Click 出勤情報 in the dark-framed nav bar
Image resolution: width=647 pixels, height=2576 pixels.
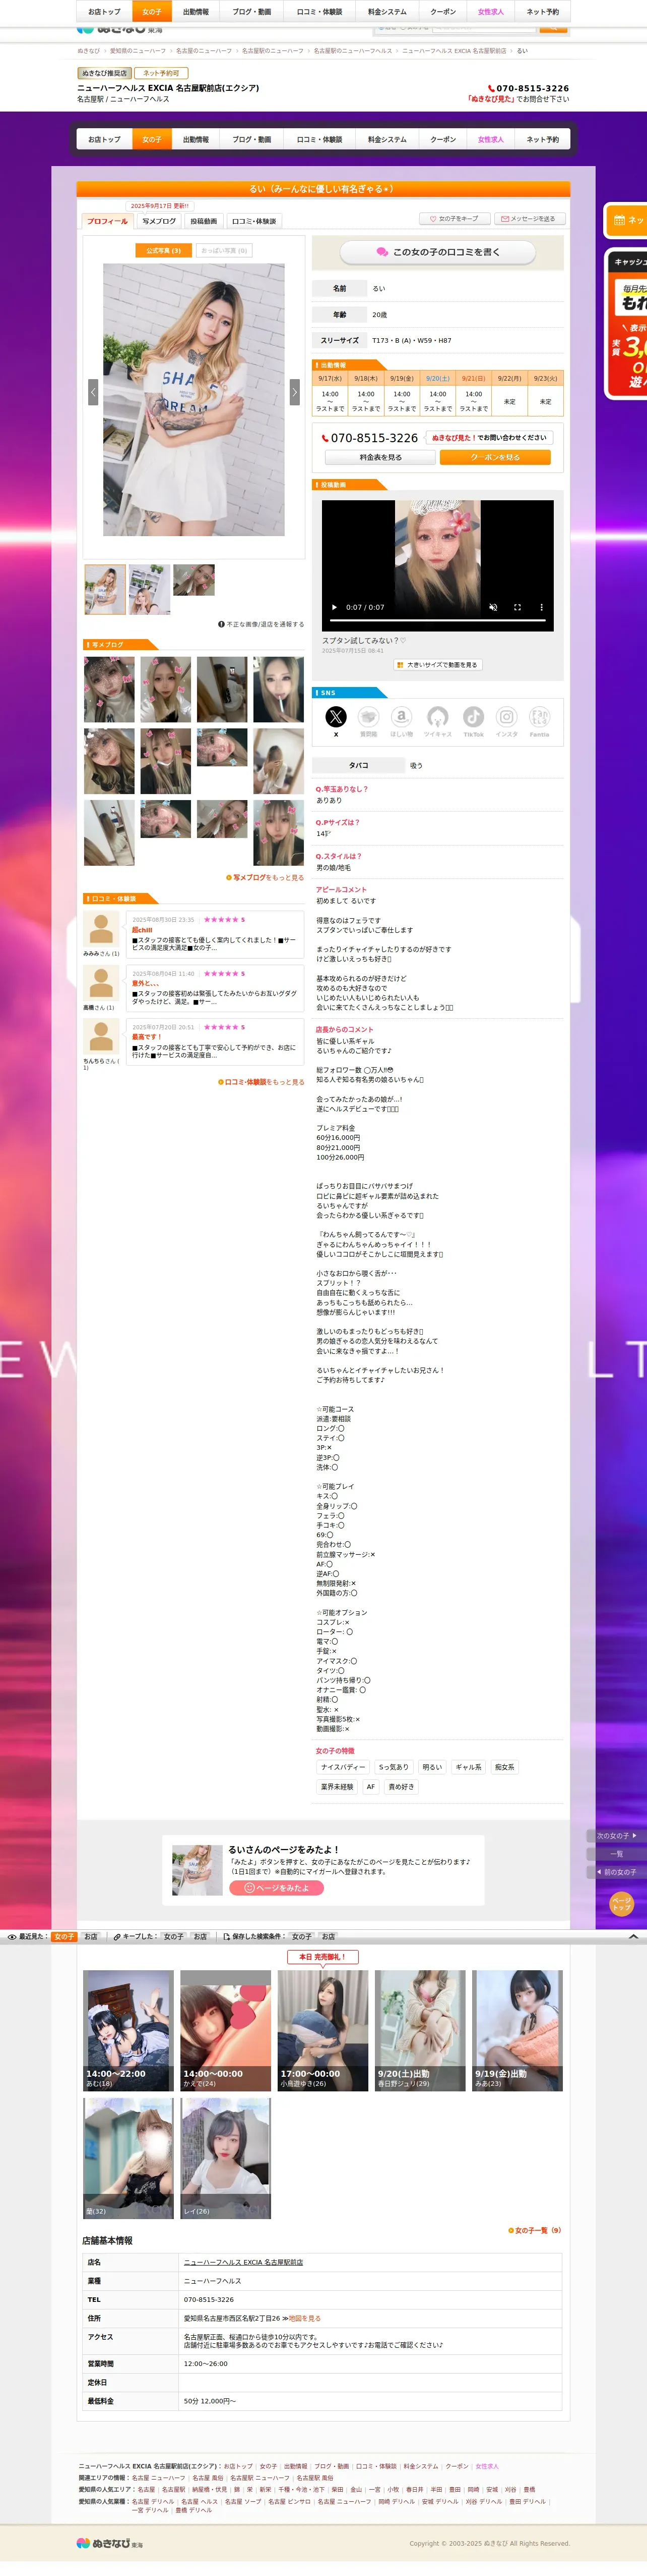coord(196,140)
